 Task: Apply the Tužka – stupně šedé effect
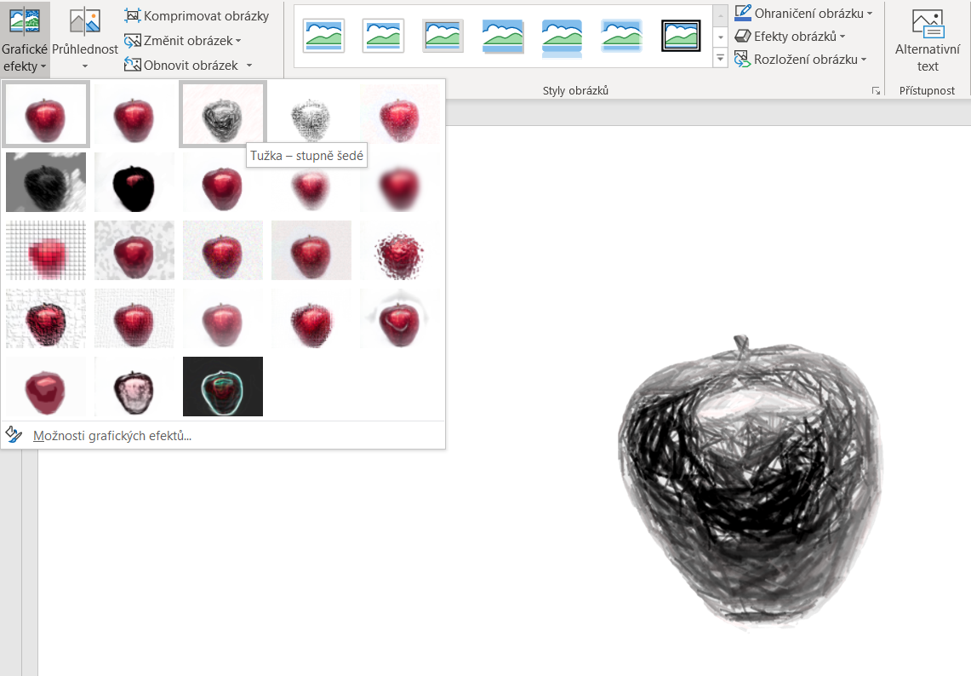click(x=223, y=113)
